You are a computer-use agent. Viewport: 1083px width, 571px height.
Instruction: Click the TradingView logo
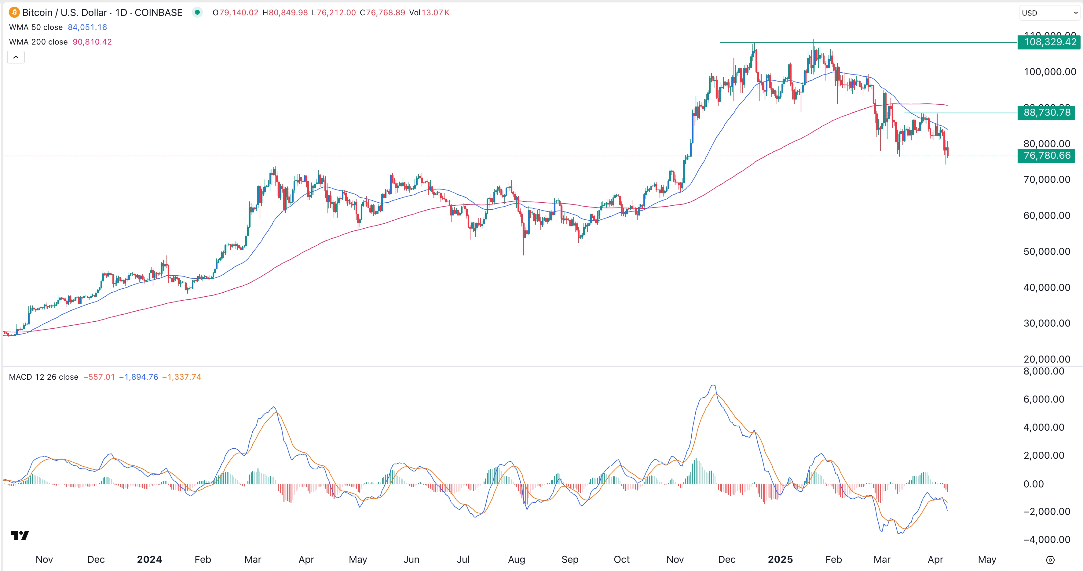point(19,535)
